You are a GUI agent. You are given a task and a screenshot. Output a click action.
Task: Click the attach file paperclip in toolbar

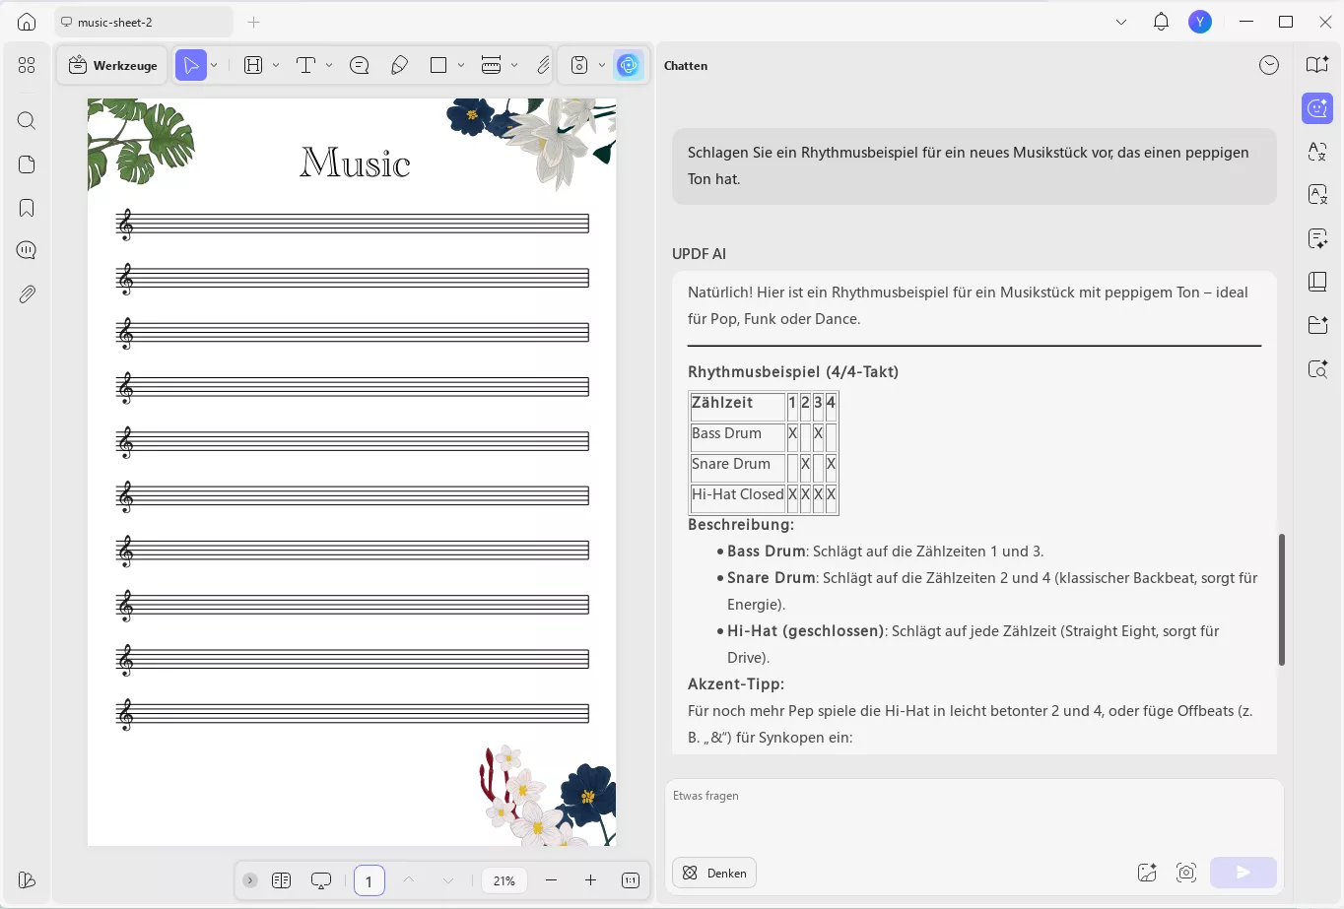click(x=543, y=65)
